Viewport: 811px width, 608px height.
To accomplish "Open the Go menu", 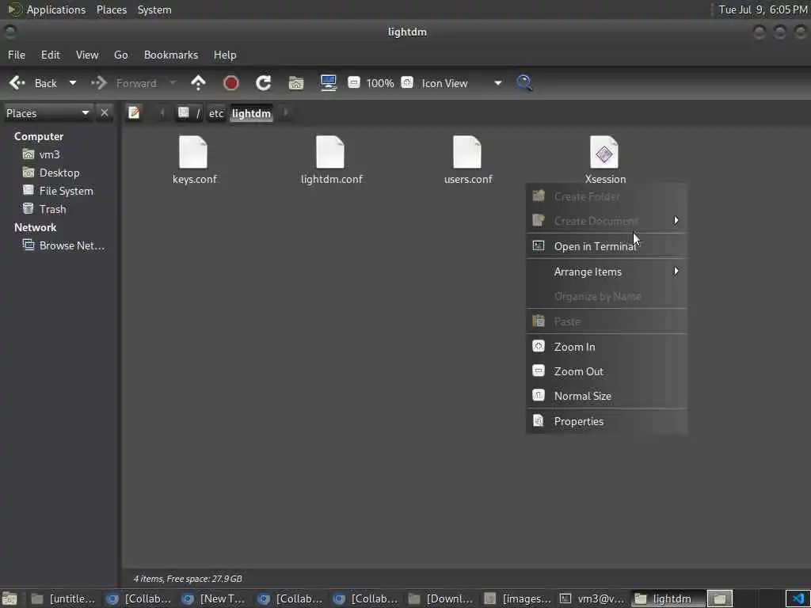I will pyautogui.click(x=121, y=55).
